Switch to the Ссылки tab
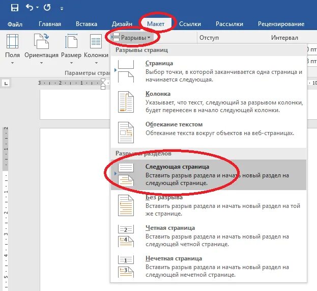The height and width of the screenshot is (291, 317). 190,24
